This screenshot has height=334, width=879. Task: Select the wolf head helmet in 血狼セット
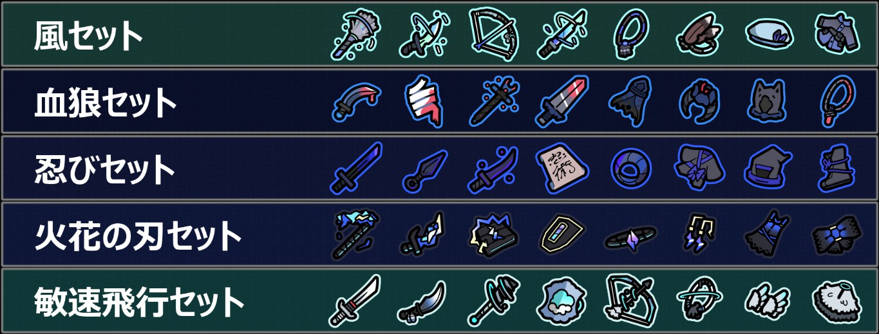[x=765, y=100]
